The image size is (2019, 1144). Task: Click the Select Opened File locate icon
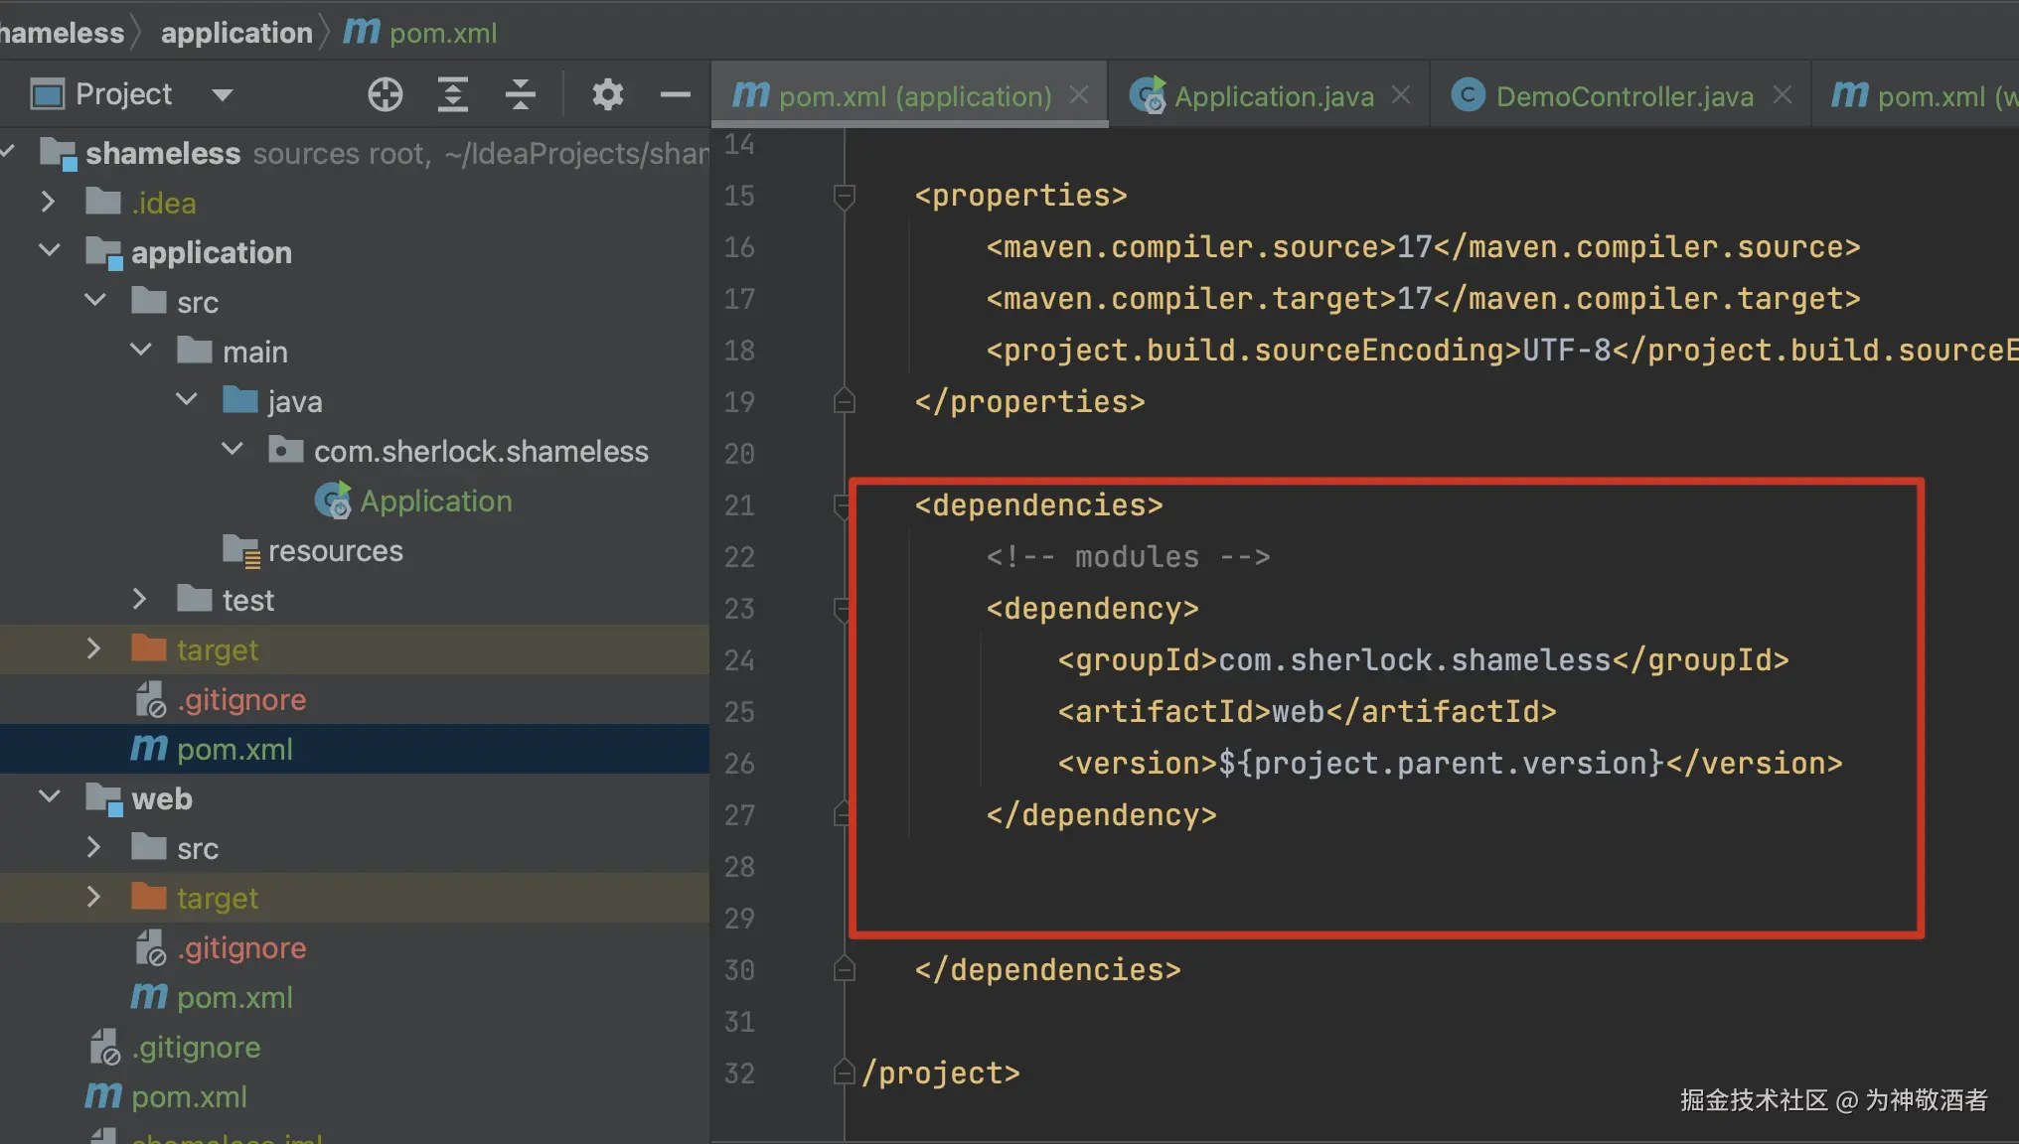coord(386,95)
